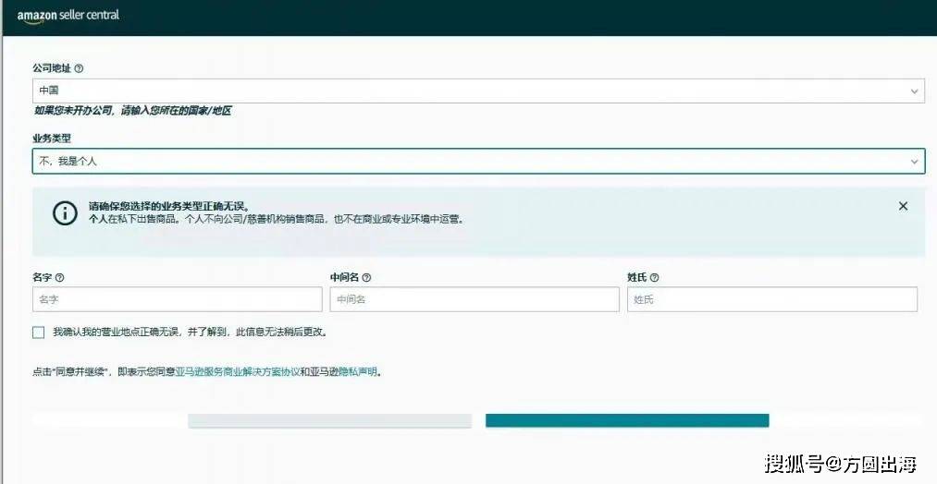Click the help icon next to 中间名
This screenshot has height=484, width=937.
point(367,277)
